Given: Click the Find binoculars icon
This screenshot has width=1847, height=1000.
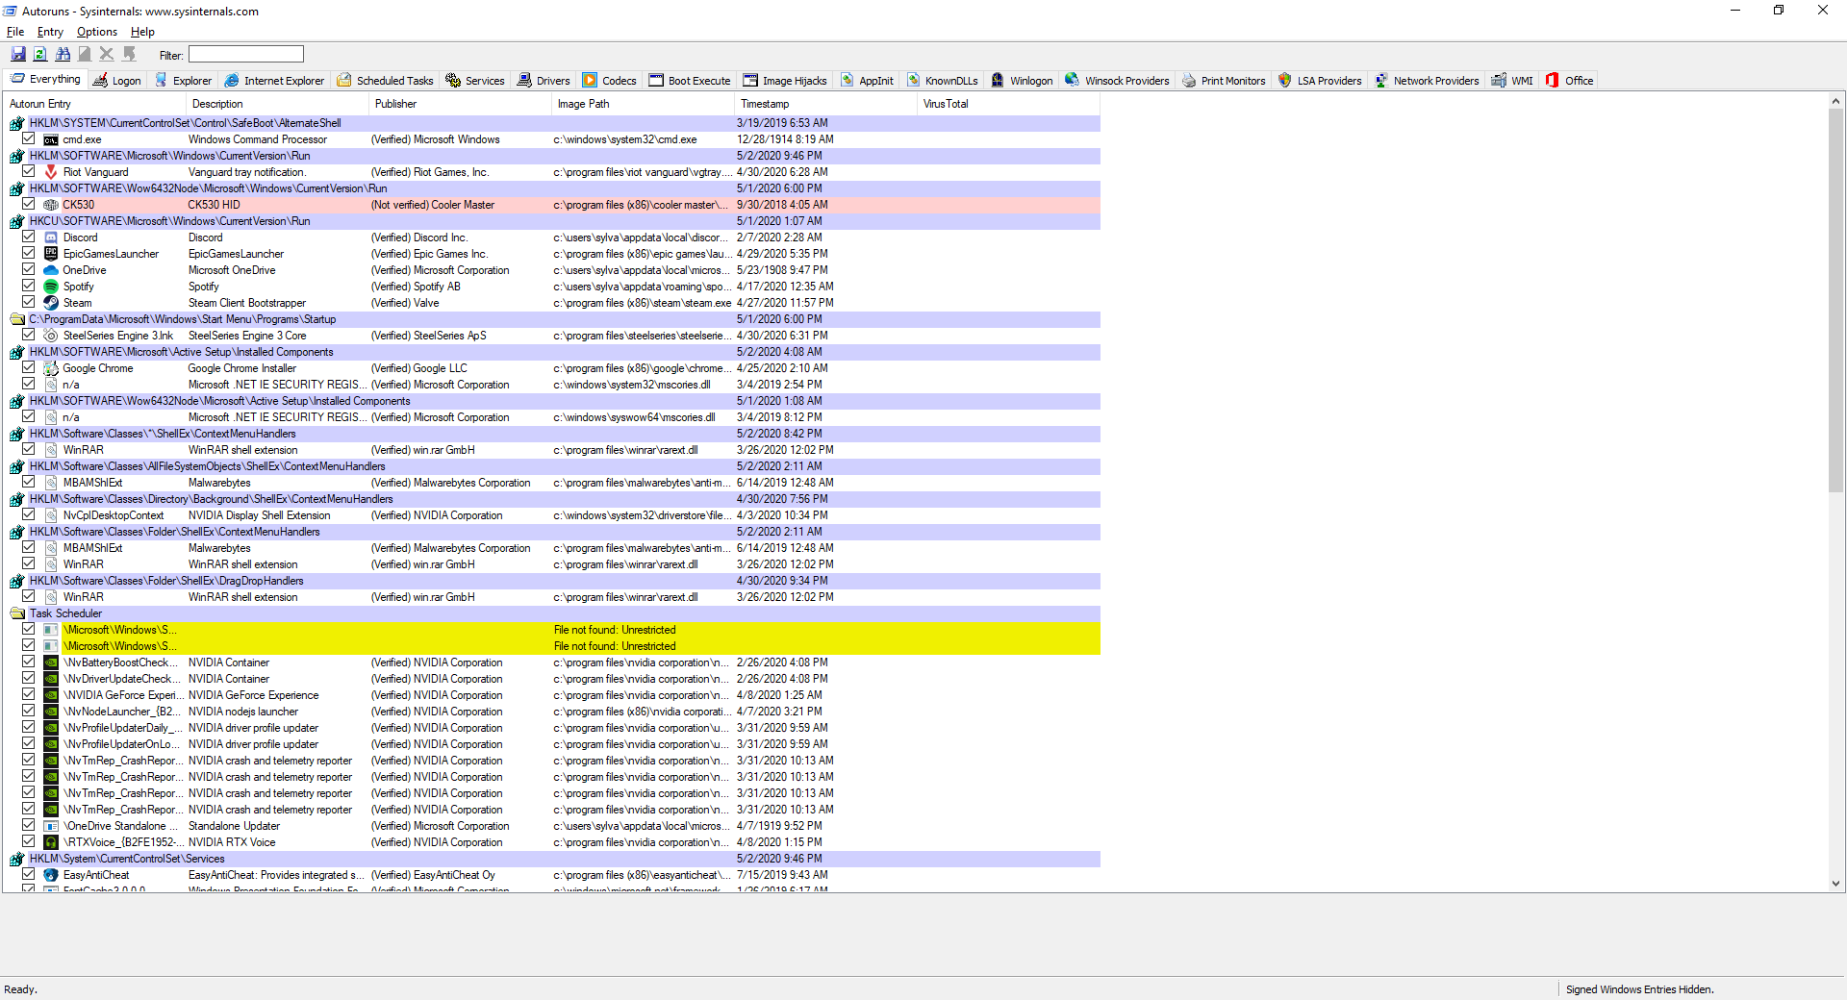Looking at the screenshot, I should coord(63,55).
